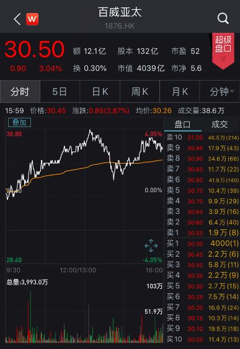Select the 卖9 row at 30.95
The height and width of the screenshot is (349, 240).
click(x=203, y=148)
